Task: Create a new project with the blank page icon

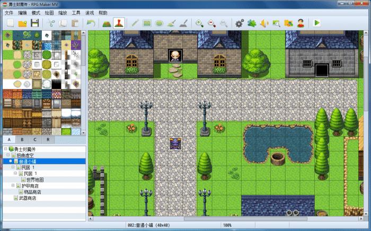Action: tap(10, 23)
